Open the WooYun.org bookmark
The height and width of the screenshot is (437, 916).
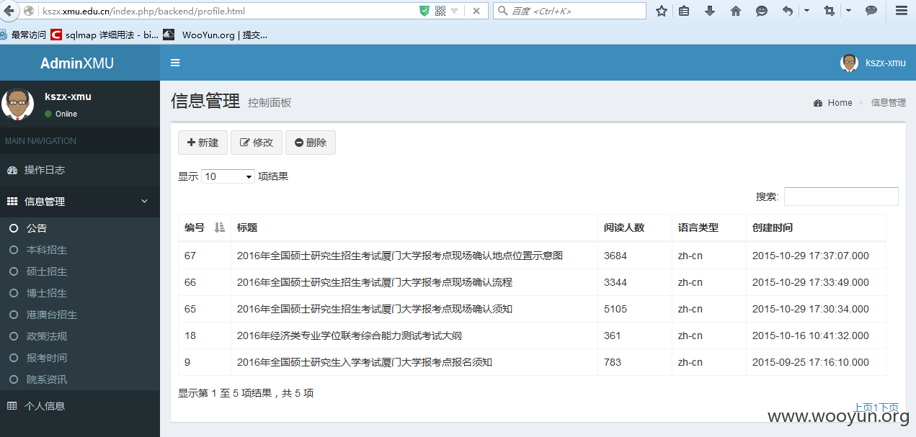[x=215, y=35]
